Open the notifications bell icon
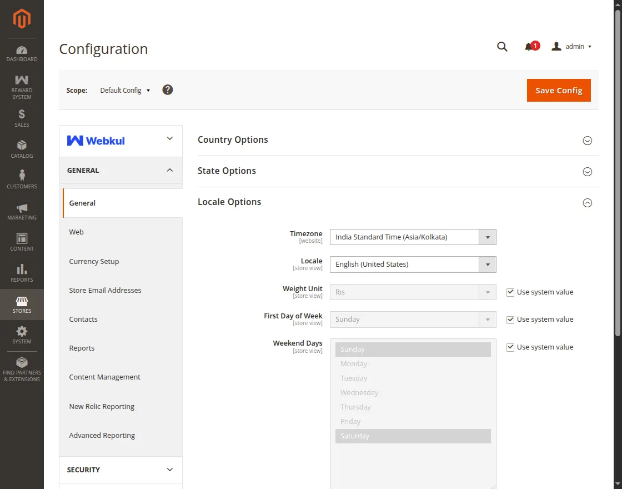 pos(529,47)
